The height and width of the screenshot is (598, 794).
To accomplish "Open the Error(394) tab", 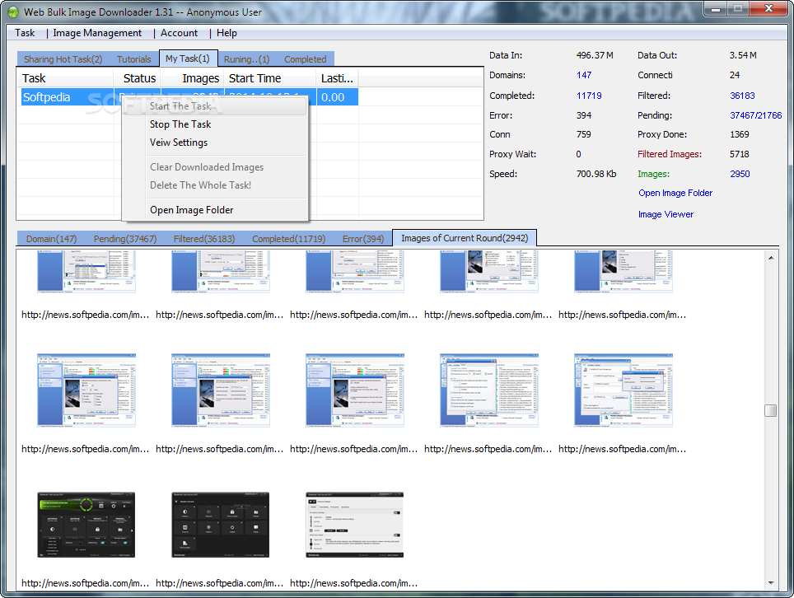I will [363, 239].
